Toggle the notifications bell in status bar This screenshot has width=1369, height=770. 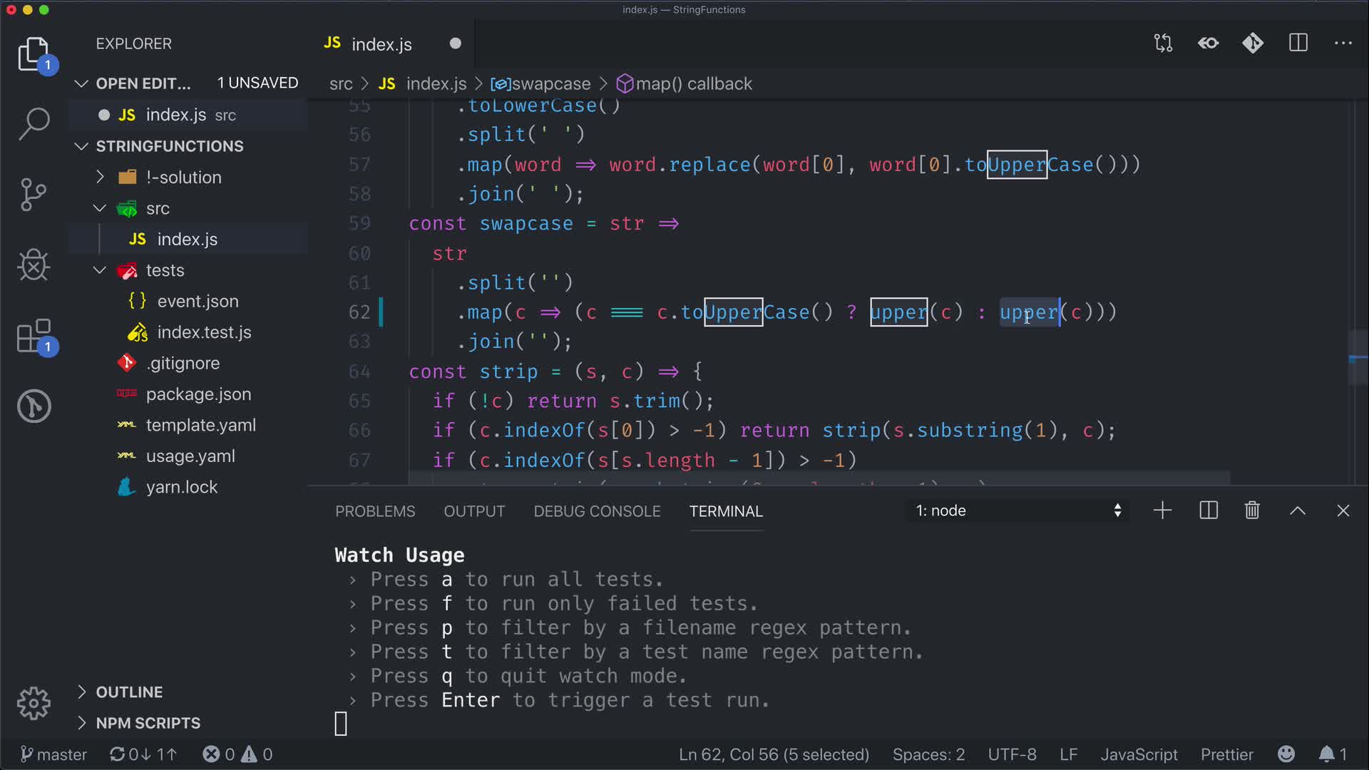coord(1326,754)
